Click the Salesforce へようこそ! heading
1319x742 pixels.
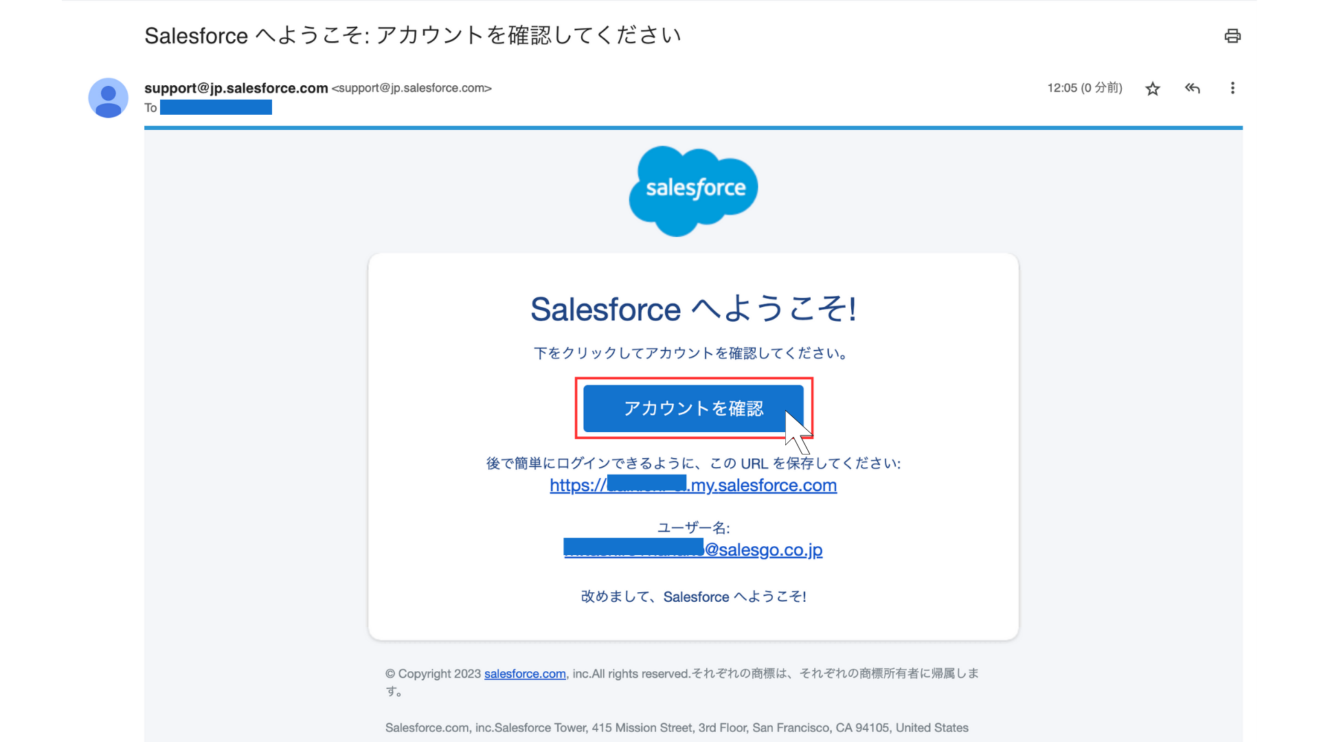point(693,309)
